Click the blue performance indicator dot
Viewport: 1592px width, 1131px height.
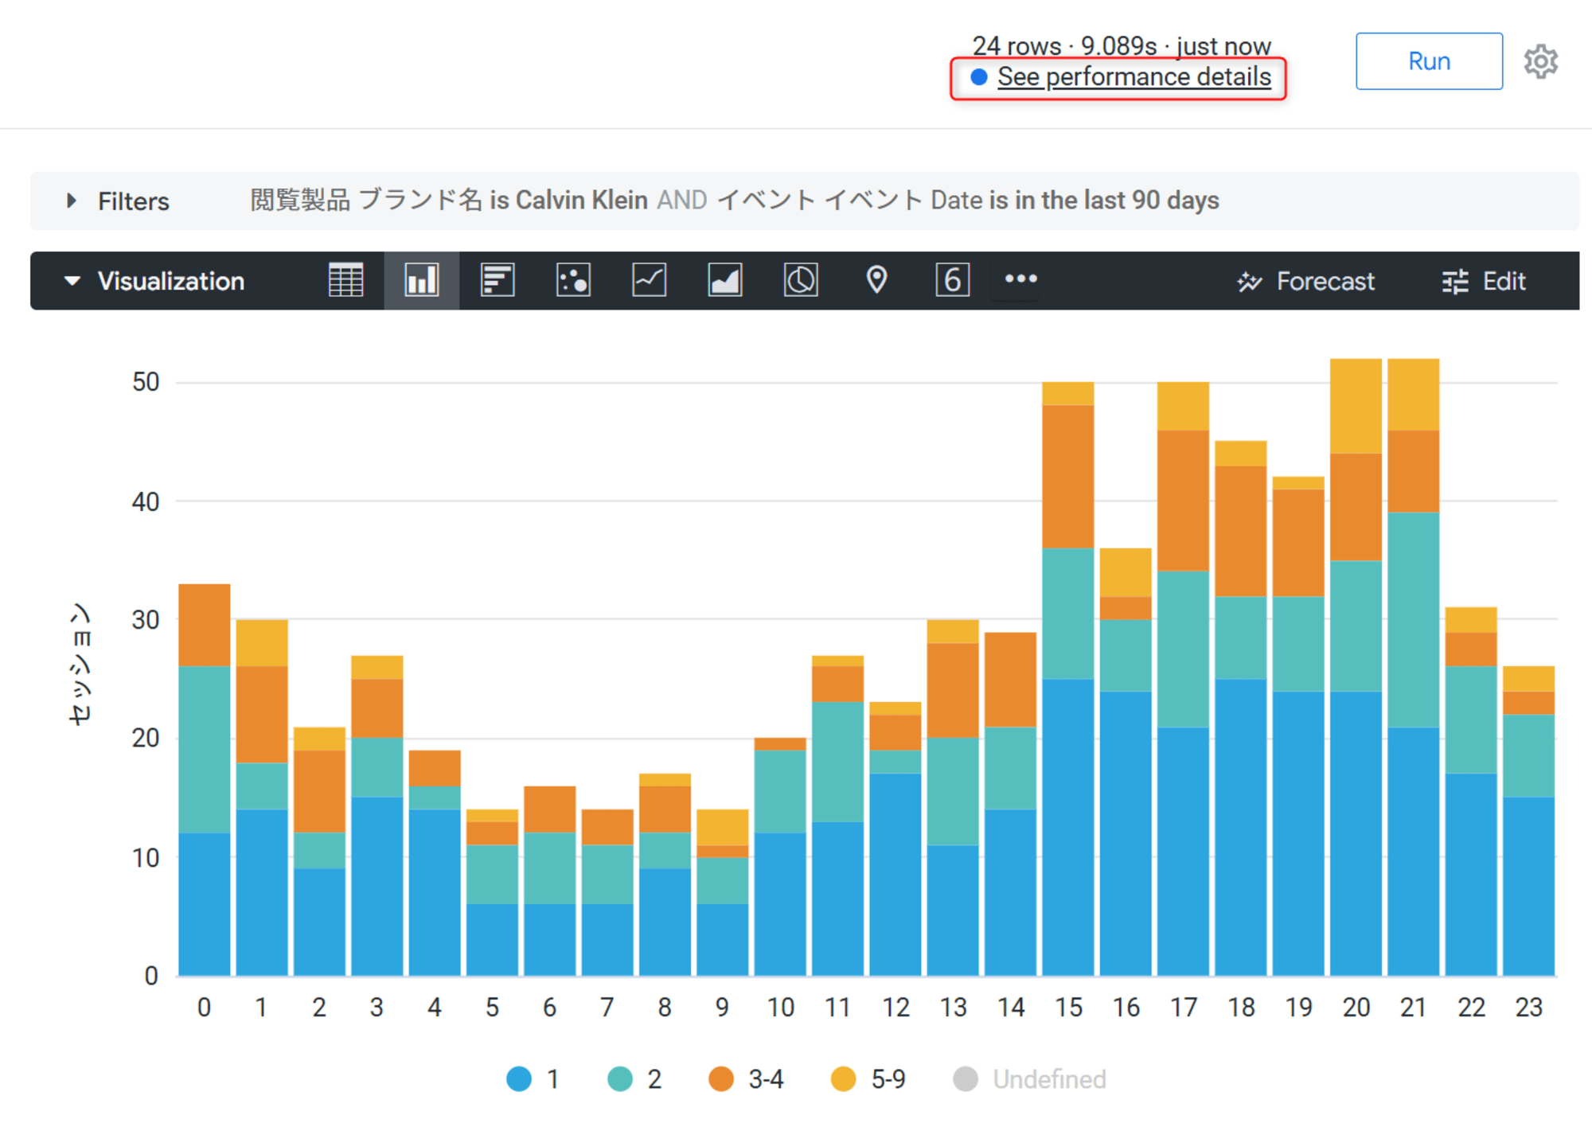979,77
